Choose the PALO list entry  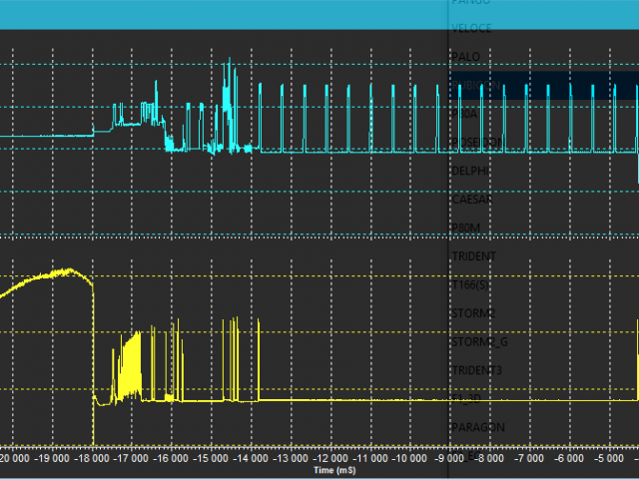[x=466, y=56]
